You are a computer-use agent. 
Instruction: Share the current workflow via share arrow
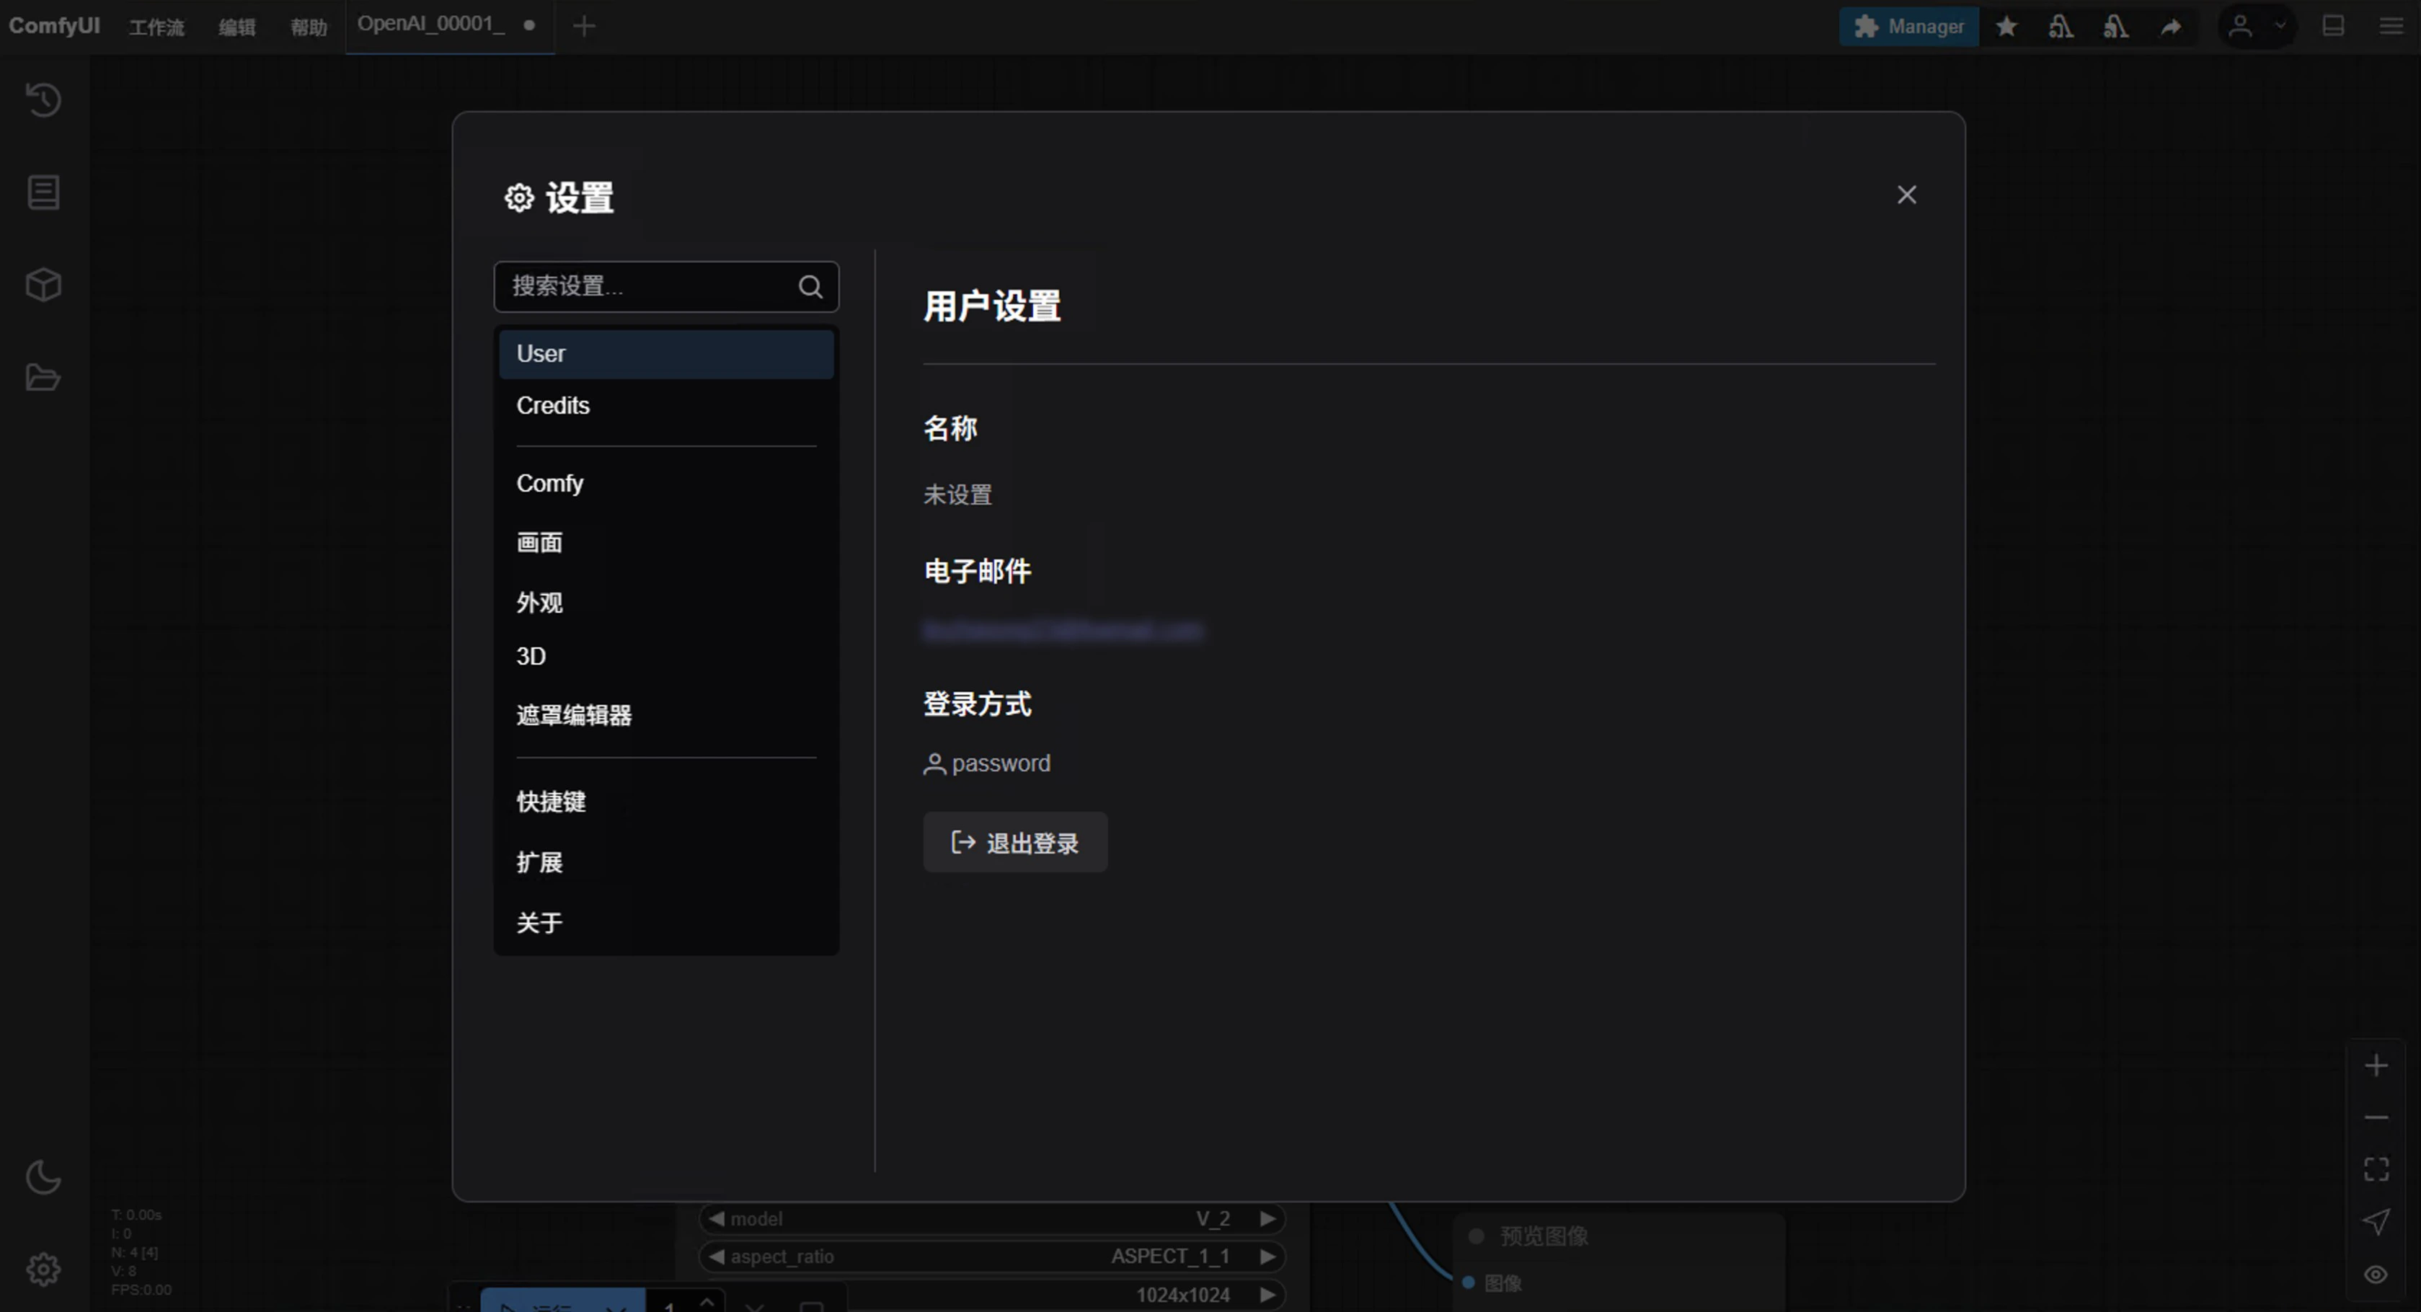click(2171, 27)
